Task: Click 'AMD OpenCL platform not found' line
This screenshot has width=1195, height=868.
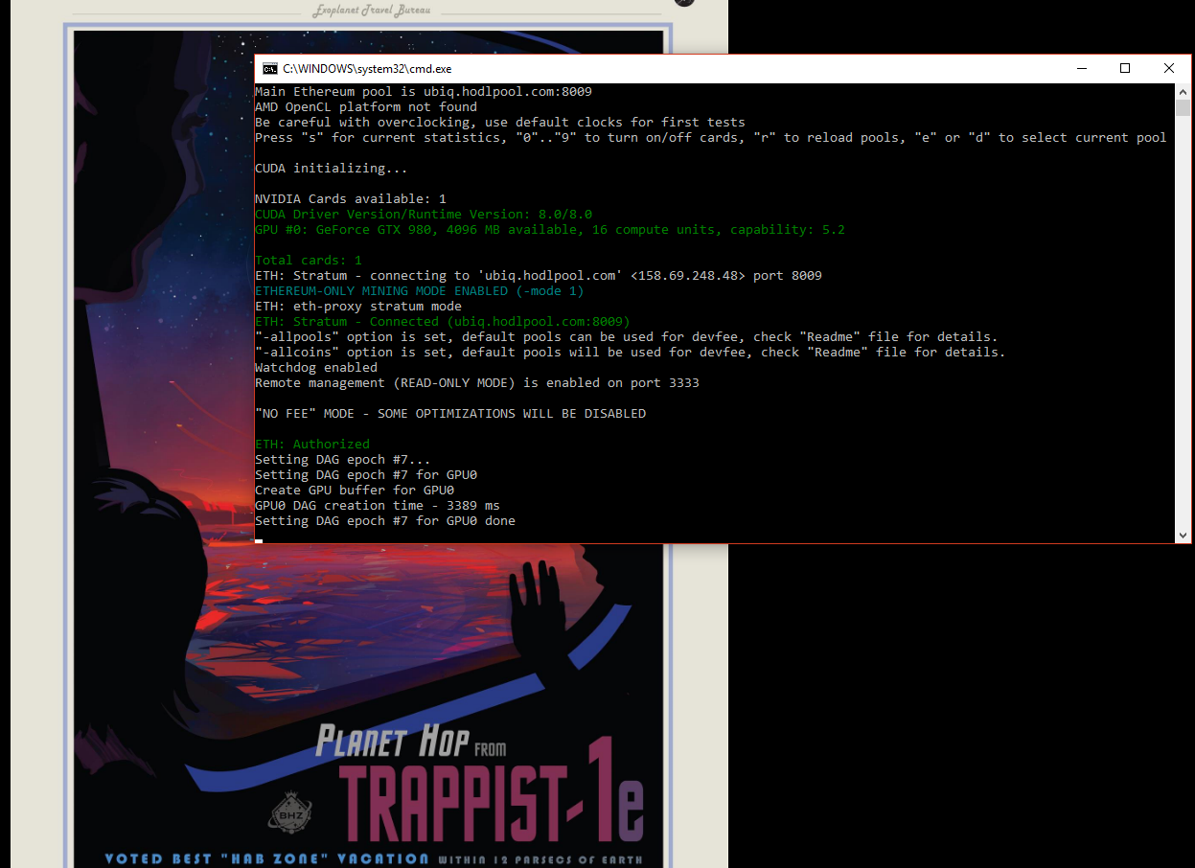Action: pyautogui.click(x=365, y=107)
